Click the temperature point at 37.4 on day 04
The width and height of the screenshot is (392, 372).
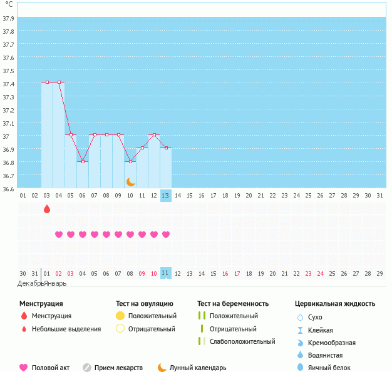point(59,82)
